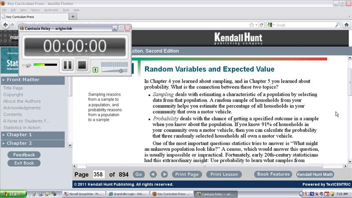Open Book Features

coord(273,174)
